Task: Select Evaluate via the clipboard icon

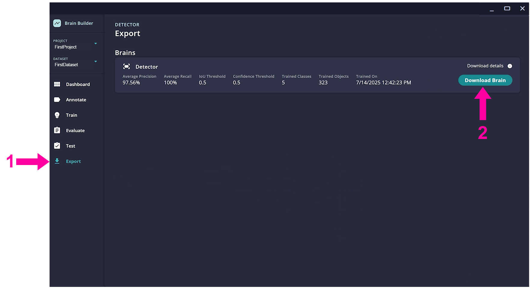Action: pos(57,130)
